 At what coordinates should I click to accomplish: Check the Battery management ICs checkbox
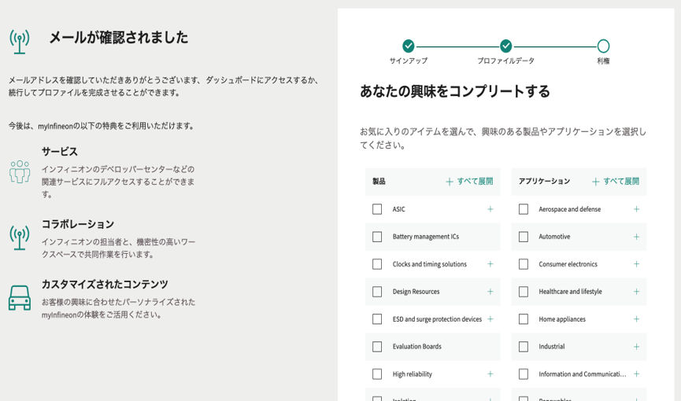click(377, 237)
